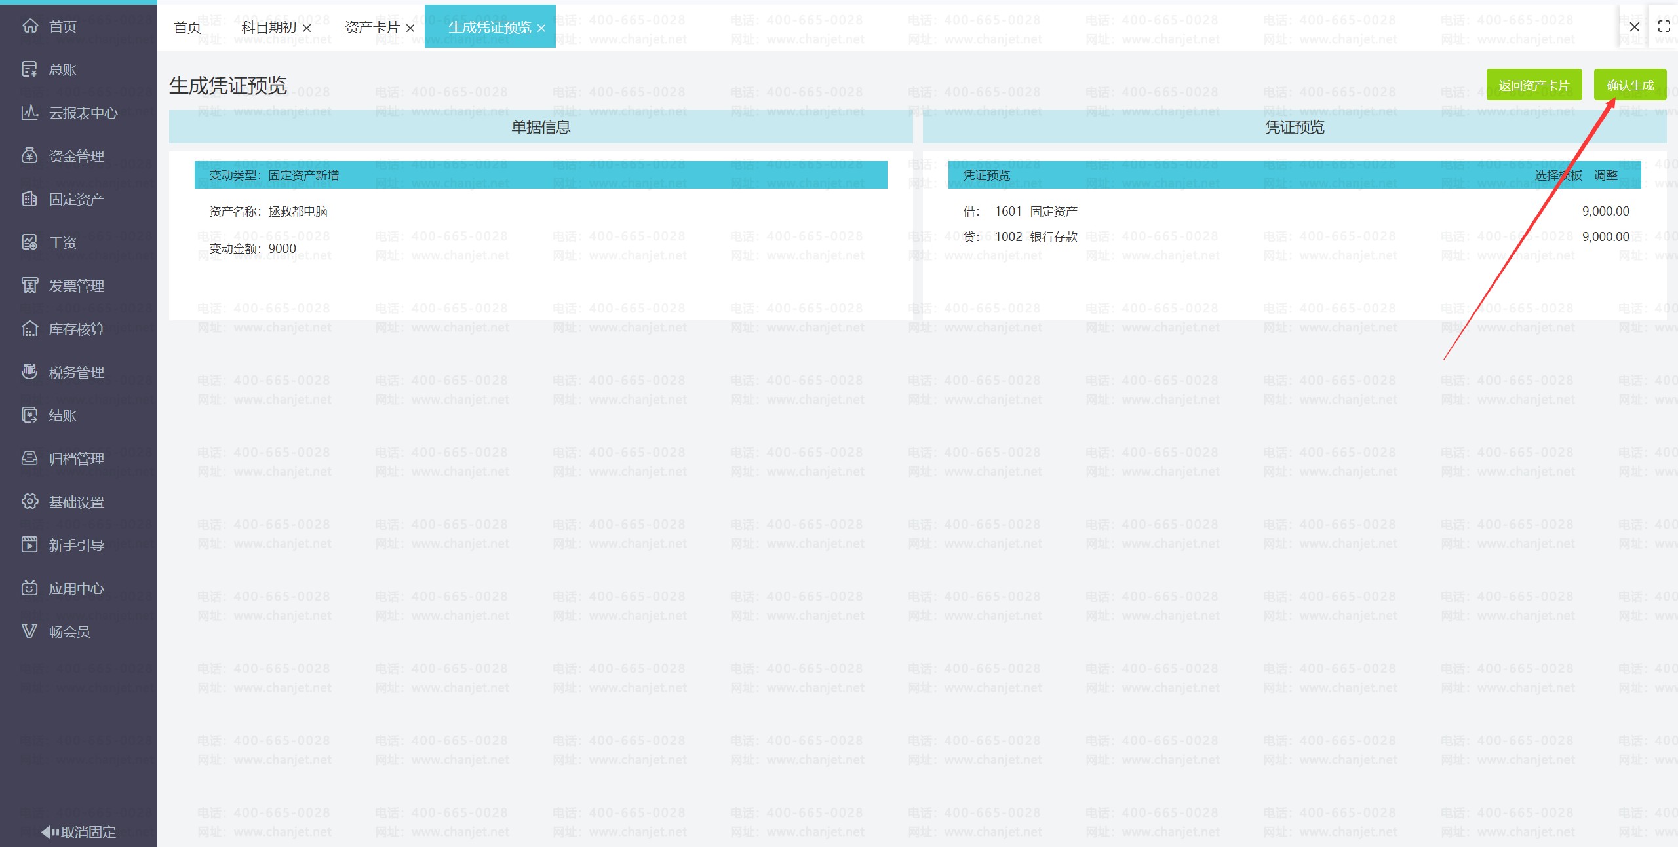Click the 发票管理 invoice icon
This screenshot has width=1678, height=847.
tap(29, 286)
